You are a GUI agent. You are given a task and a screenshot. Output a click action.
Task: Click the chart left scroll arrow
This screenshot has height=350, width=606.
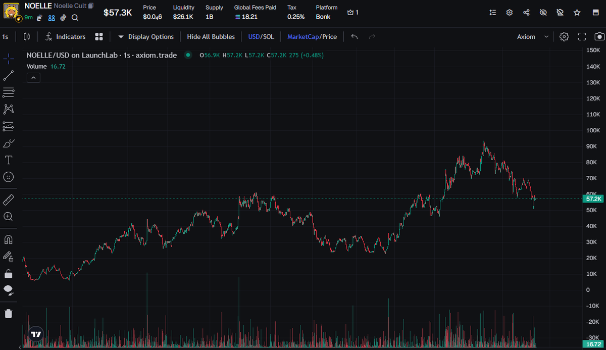(21, 347)
